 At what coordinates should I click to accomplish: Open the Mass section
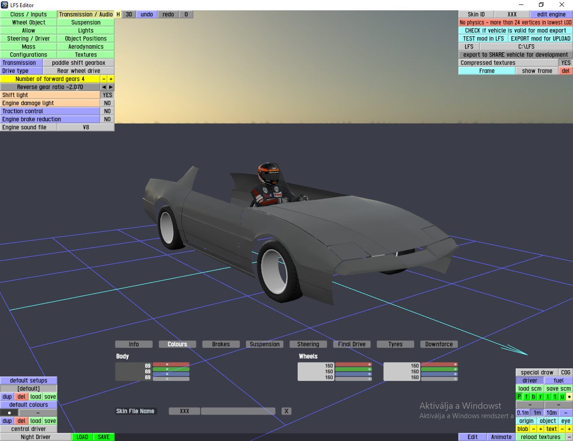point(29,47)
